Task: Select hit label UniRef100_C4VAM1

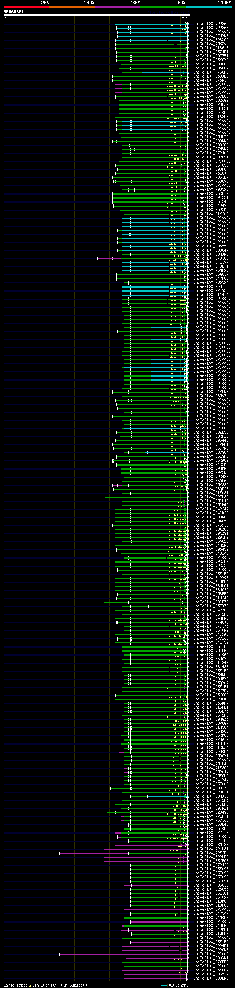Action: click(211, 444)
